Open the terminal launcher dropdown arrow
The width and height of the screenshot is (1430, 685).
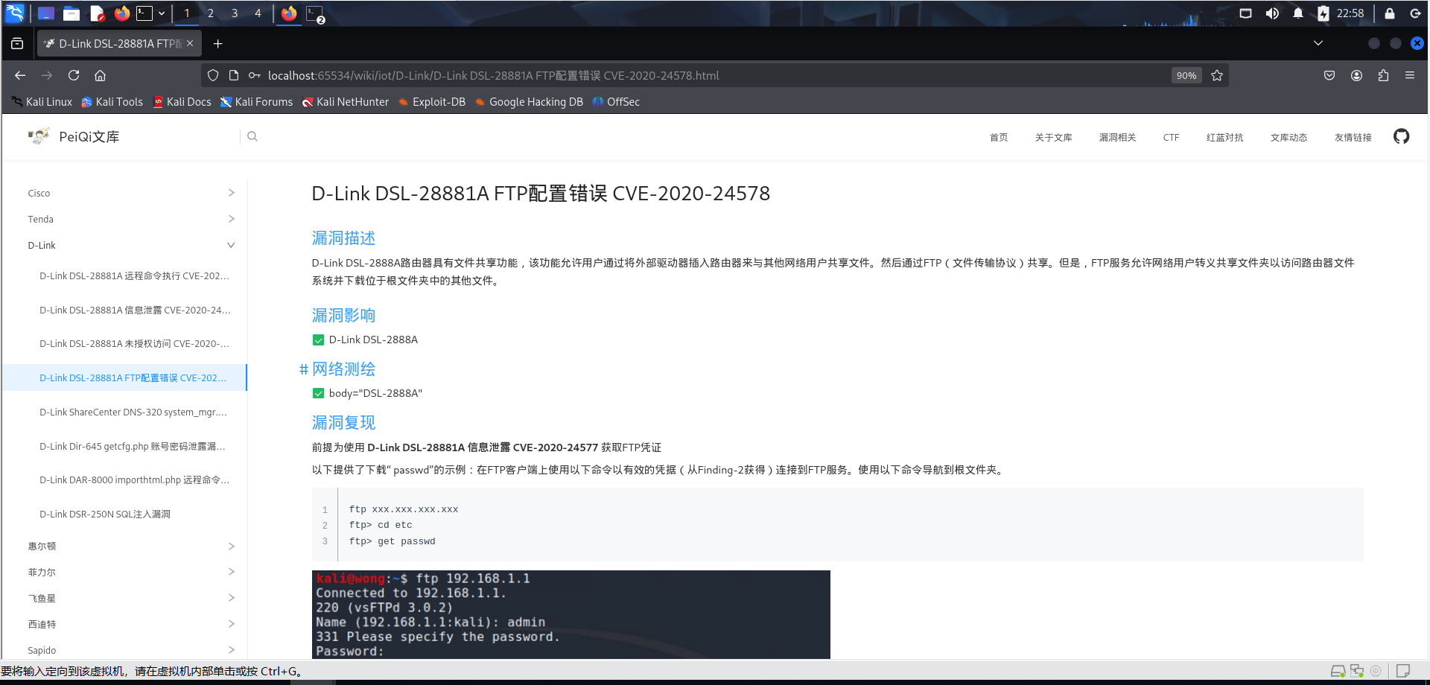[x=162, y=13]
